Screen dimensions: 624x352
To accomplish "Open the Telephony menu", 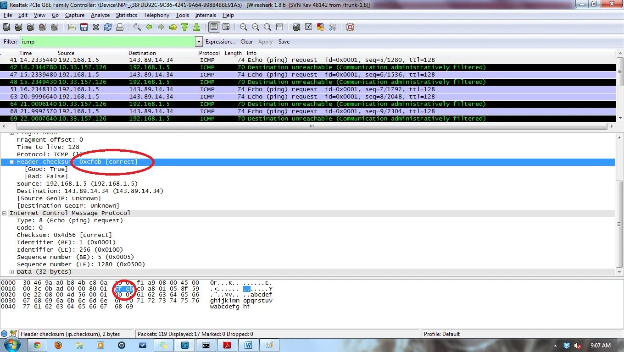I will (156, 15).
